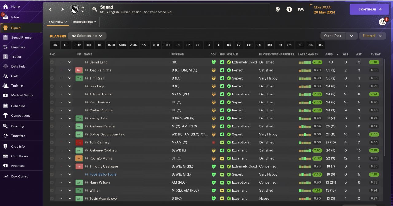
Task: Open Fodé Ballo-Touré's player profile
Action: 103,174
